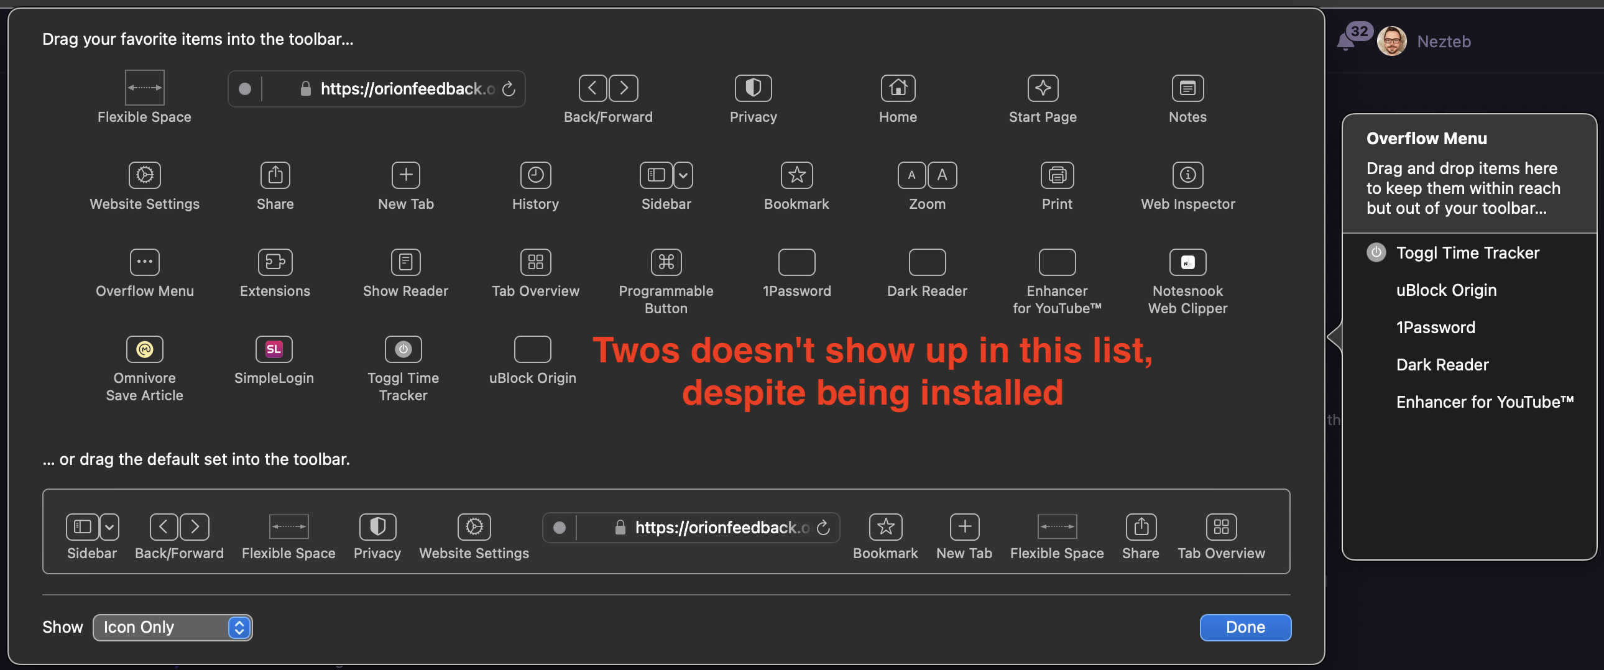Click Privacy shield in the default set

(x=377, y=528)
